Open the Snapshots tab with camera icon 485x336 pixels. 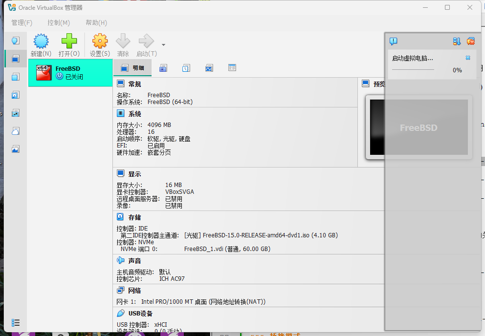pos(163,68)
